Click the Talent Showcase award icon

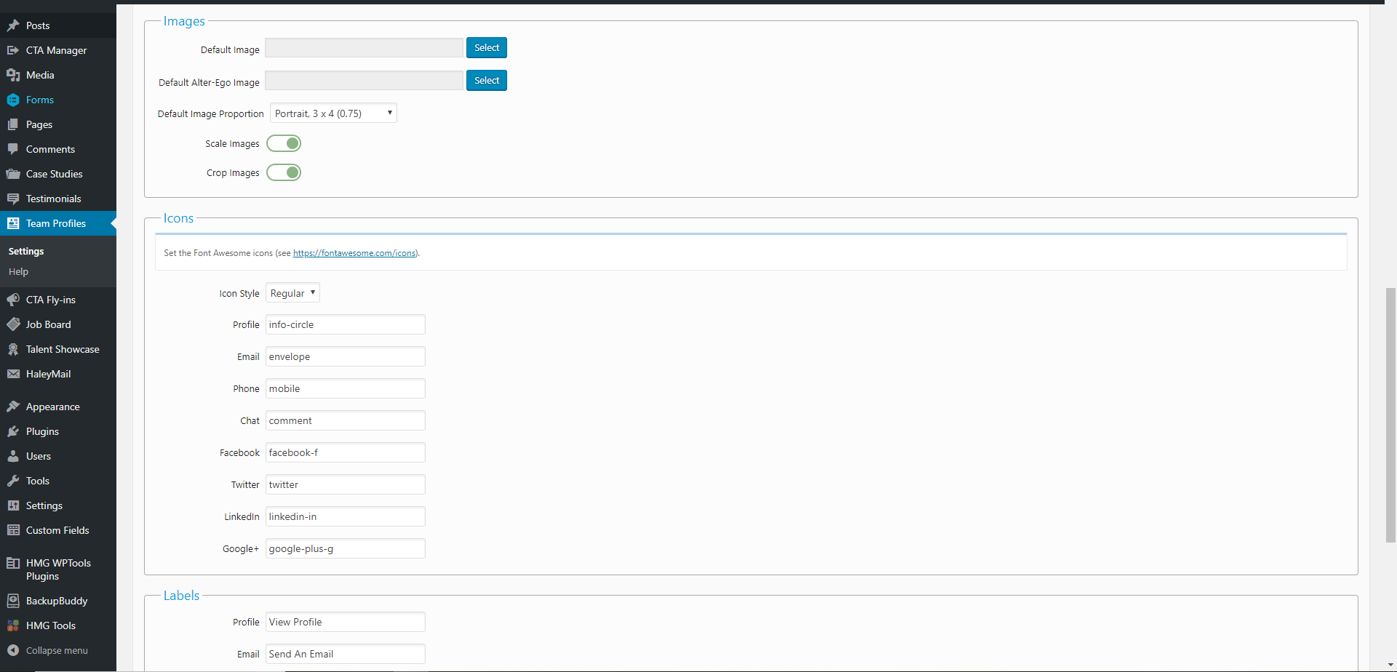13,349
